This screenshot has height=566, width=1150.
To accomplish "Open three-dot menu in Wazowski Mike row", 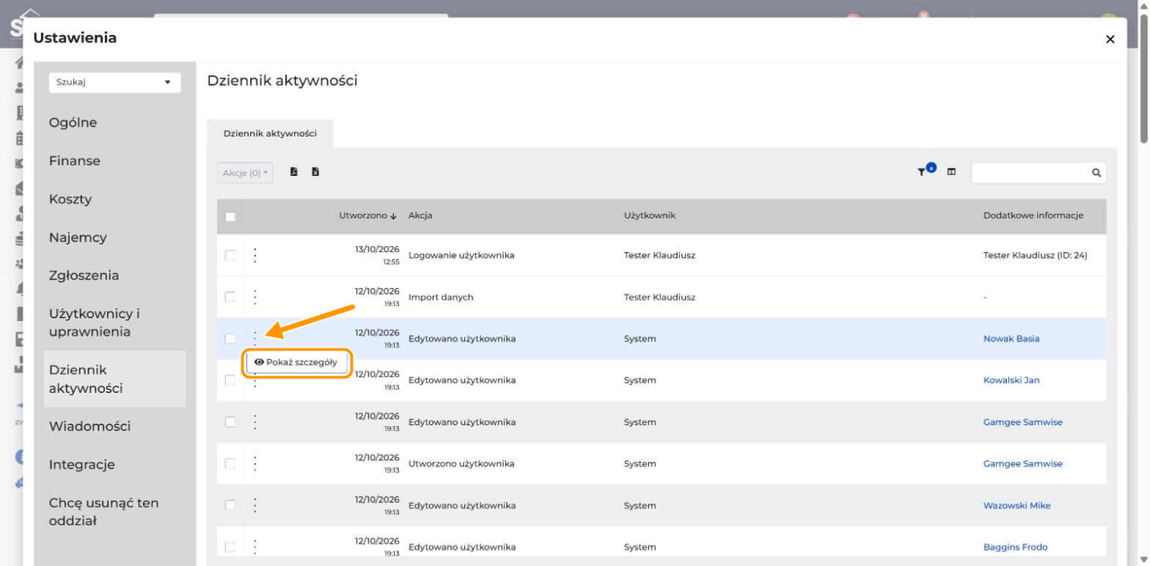I will click(x=255, y=505).
